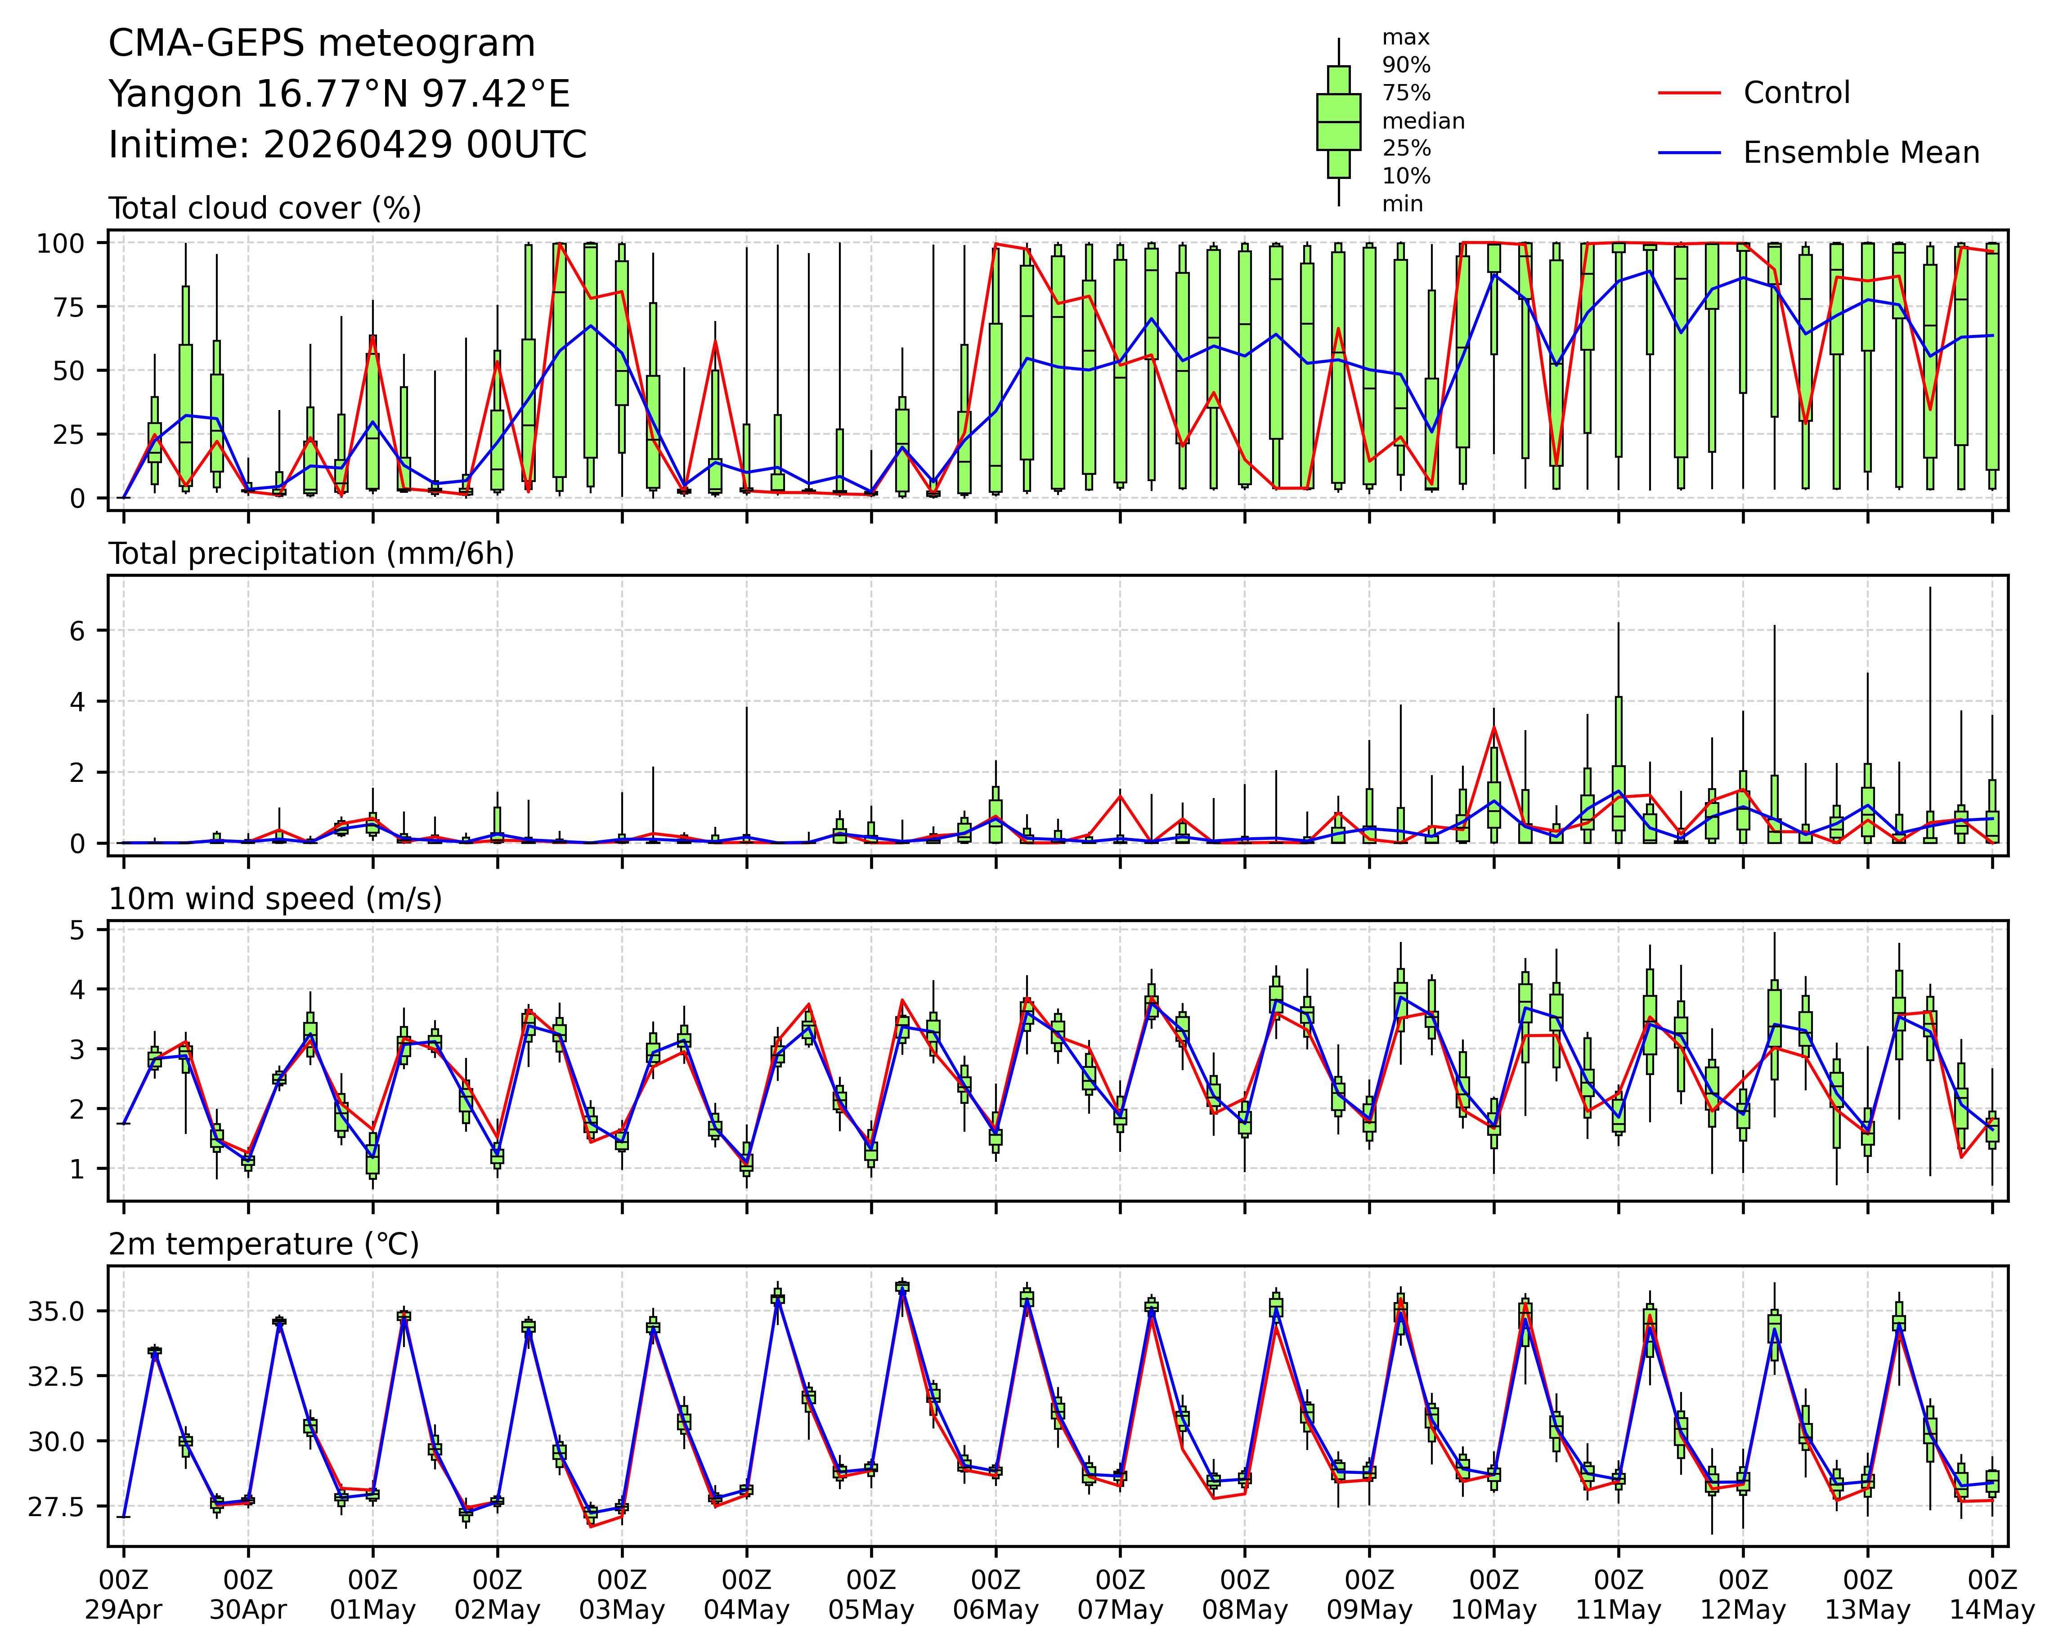Click the '2m temperature (℃)' panel title

(263, 1245)
